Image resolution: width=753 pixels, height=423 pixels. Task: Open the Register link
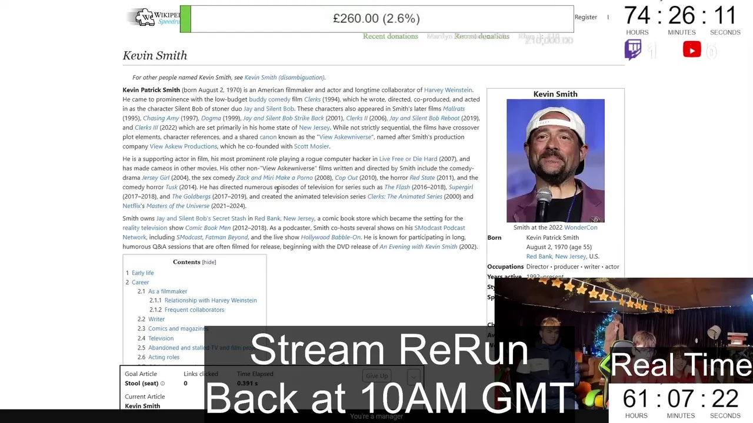pos(586,17)
